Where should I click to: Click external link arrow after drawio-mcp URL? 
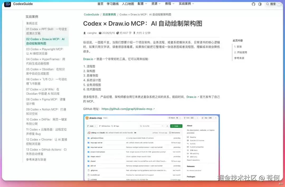pos(154,109)
